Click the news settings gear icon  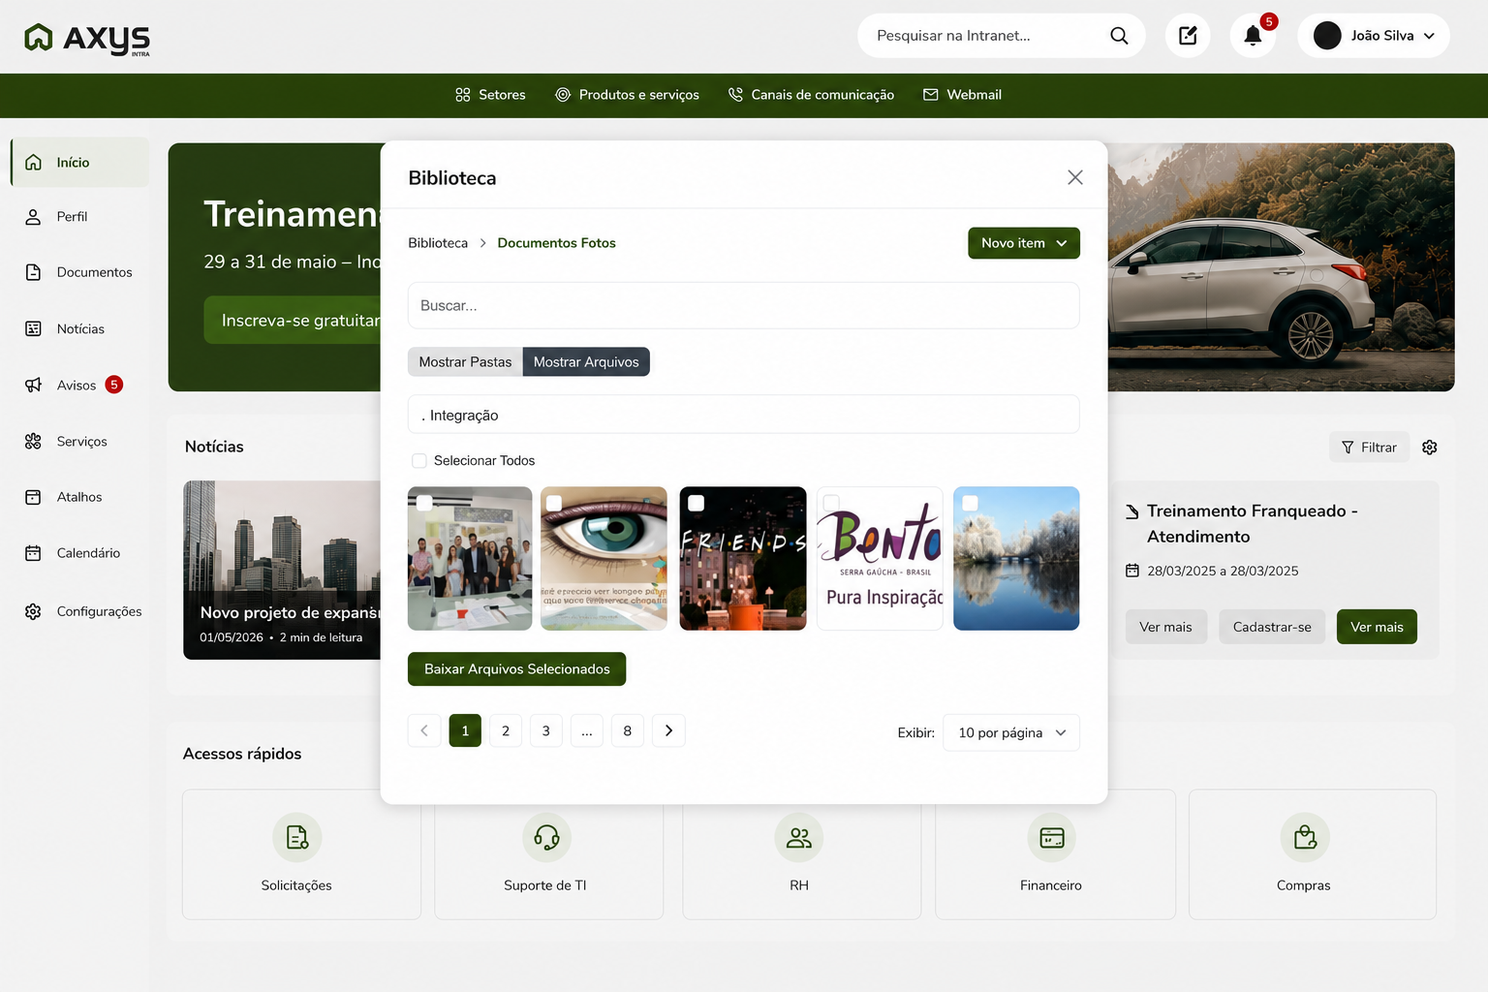click(1430, 448)
